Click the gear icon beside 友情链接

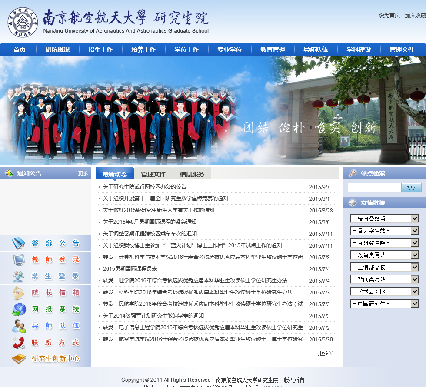coord(353,203)
